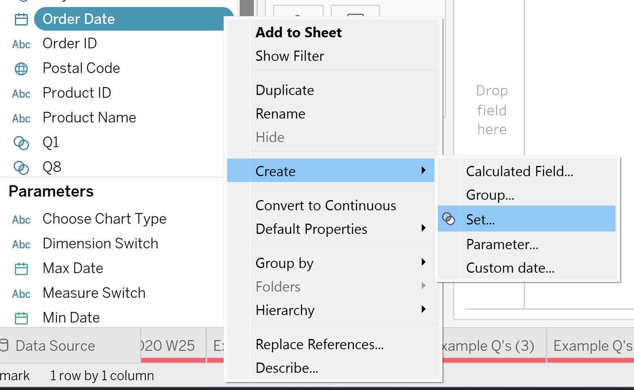Click the Replace References... option

tap(319, 344)
